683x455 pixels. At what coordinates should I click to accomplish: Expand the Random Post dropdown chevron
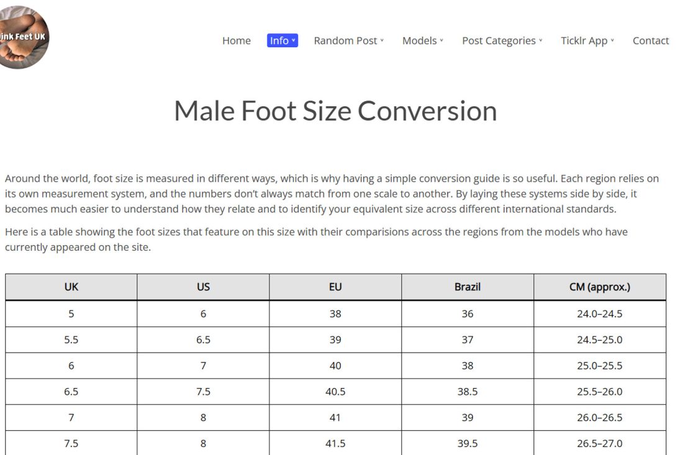[x=382, y=41]
